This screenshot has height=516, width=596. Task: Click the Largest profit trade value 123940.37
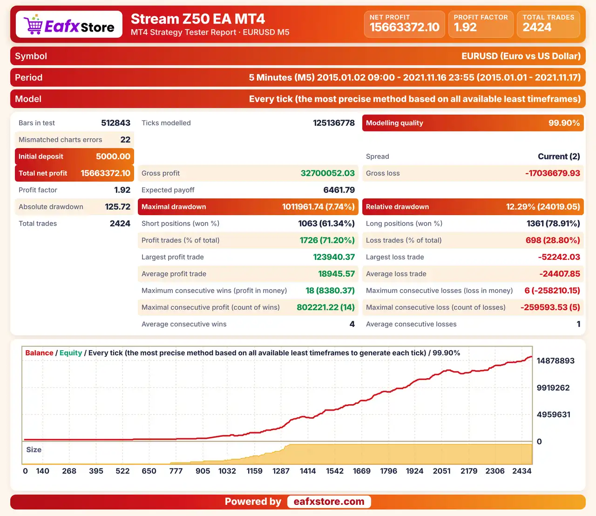click(334, 257)
